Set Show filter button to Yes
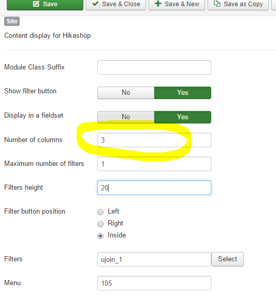This screenshot has height=295, width=276. tap(183, 93)
